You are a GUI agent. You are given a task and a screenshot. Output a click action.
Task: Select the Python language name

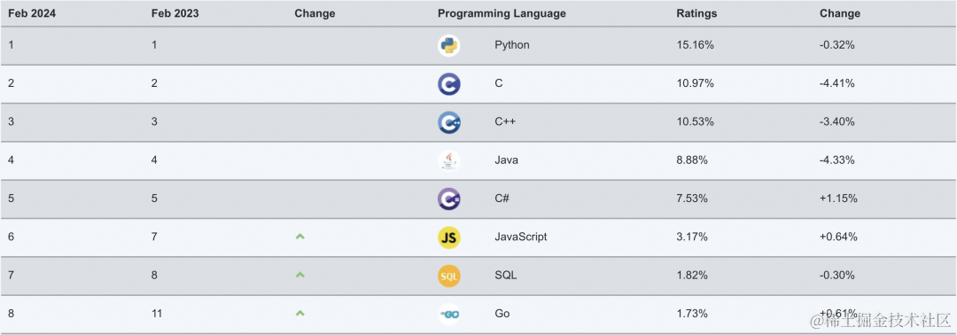click(512, 45)
